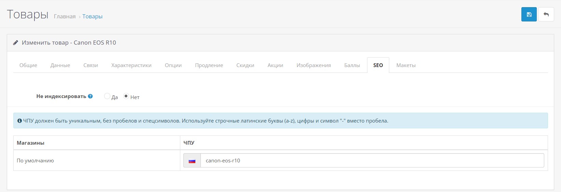Select the active SEO tab
Screen dimensions: 561x192
pos(378,65)
